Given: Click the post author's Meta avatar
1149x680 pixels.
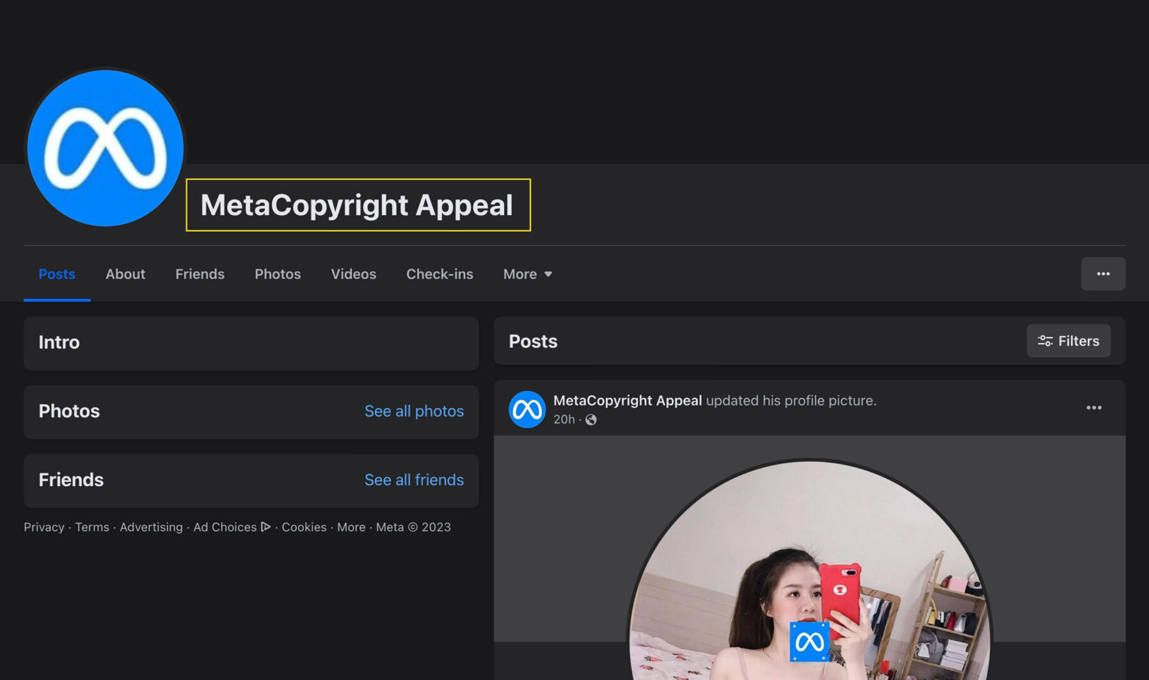Looking at the screenshot, I should pyautogui.click(x=527, y=409).
